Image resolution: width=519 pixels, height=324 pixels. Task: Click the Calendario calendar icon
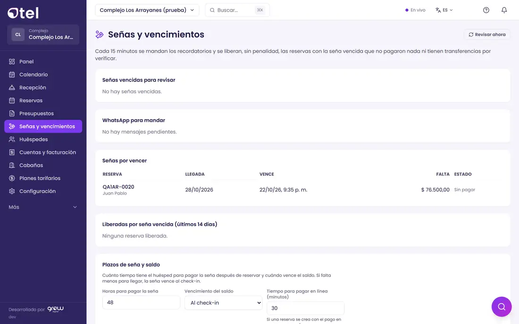[x=12, y=74]
